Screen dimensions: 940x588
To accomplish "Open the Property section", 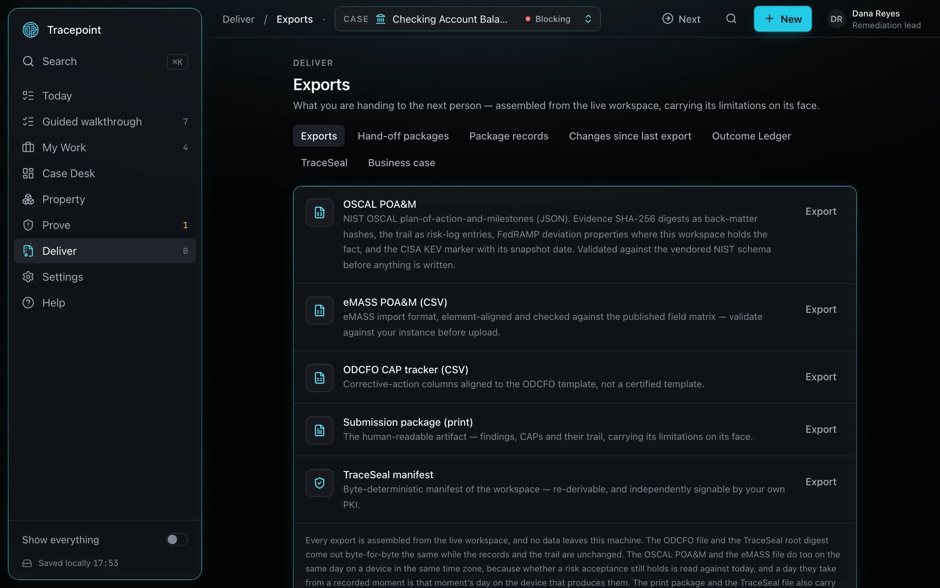I will point(105,199).
